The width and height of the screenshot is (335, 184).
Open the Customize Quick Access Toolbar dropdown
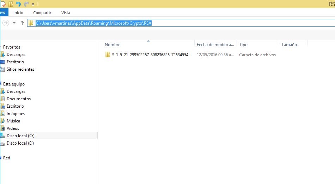coord(33,4)
